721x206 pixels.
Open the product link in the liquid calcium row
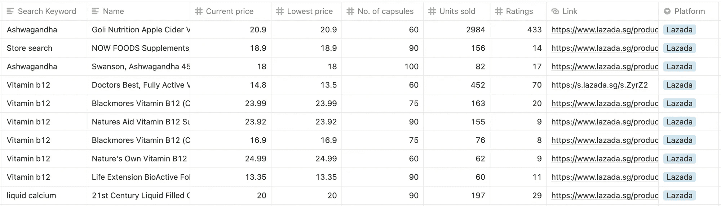click(x=605, y=196)
